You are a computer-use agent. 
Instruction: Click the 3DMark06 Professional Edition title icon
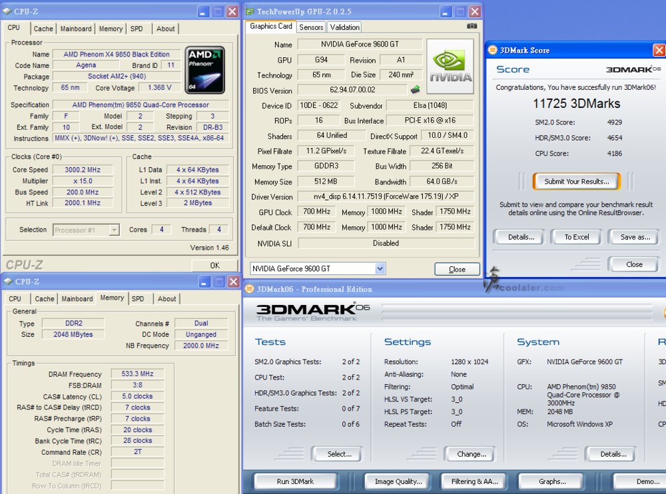click(250, 289)
